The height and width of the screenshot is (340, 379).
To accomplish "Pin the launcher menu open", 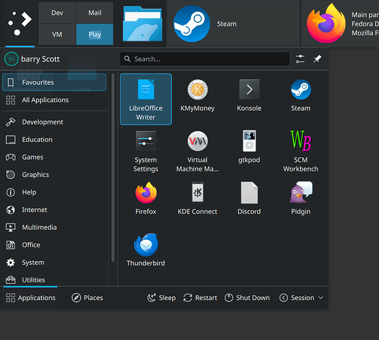I will [x=317, y=59].
